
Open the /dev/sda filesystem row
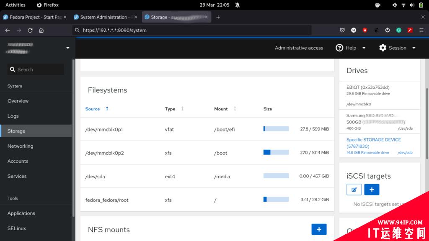point(207,176)
